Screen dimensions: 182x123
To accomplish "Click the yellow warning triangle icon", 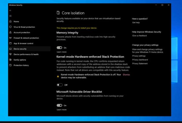I will pos(58,76).
